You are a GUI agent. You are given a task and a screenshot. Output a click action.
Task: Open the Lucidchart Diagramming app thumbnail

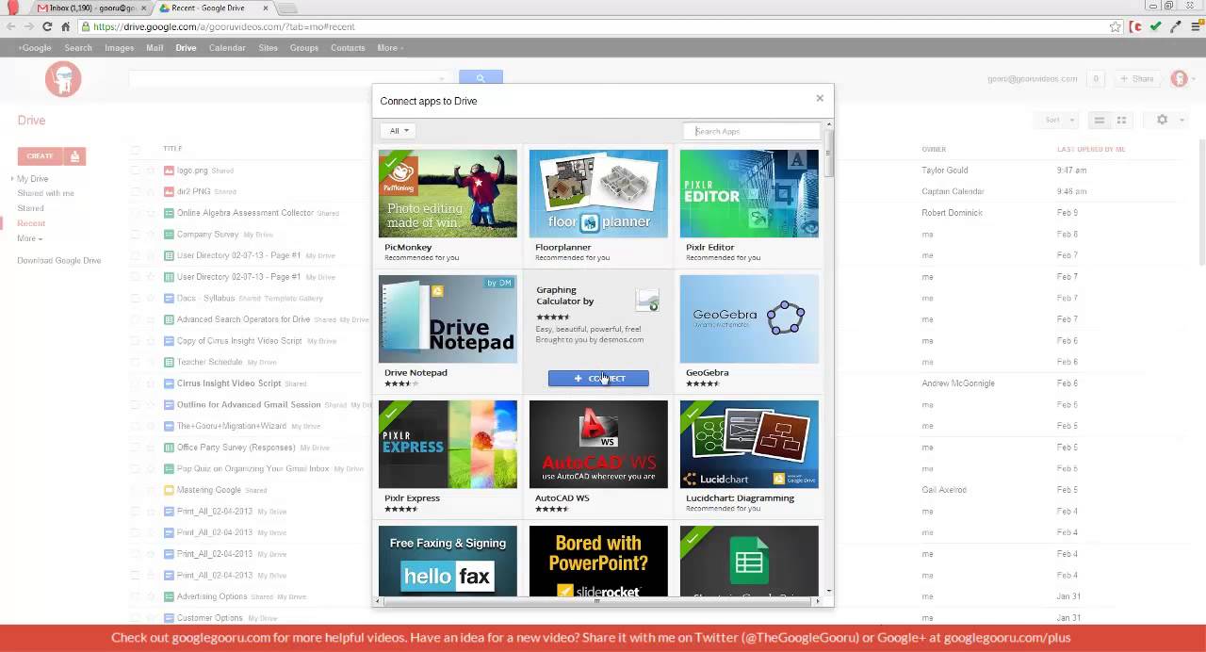pyautogui.click(x=749, y=444)
